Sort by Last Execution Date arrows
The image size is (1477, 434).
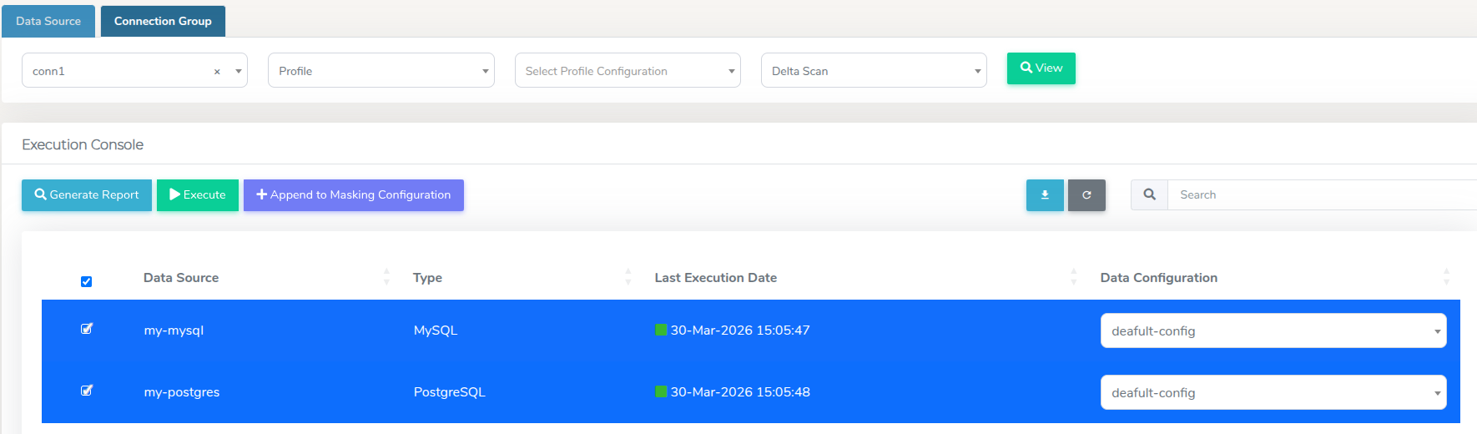(1073, 277)
